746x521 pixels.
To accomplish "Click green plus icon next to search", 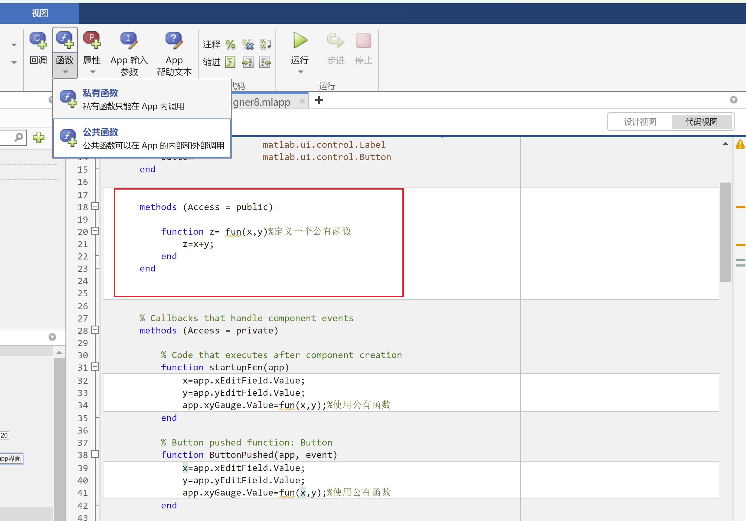I will click(39, 137).
